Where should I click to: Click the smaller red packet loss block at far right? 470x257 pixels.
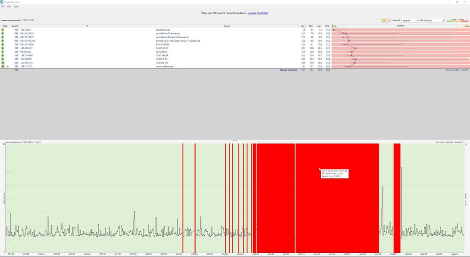click(397, 198)
